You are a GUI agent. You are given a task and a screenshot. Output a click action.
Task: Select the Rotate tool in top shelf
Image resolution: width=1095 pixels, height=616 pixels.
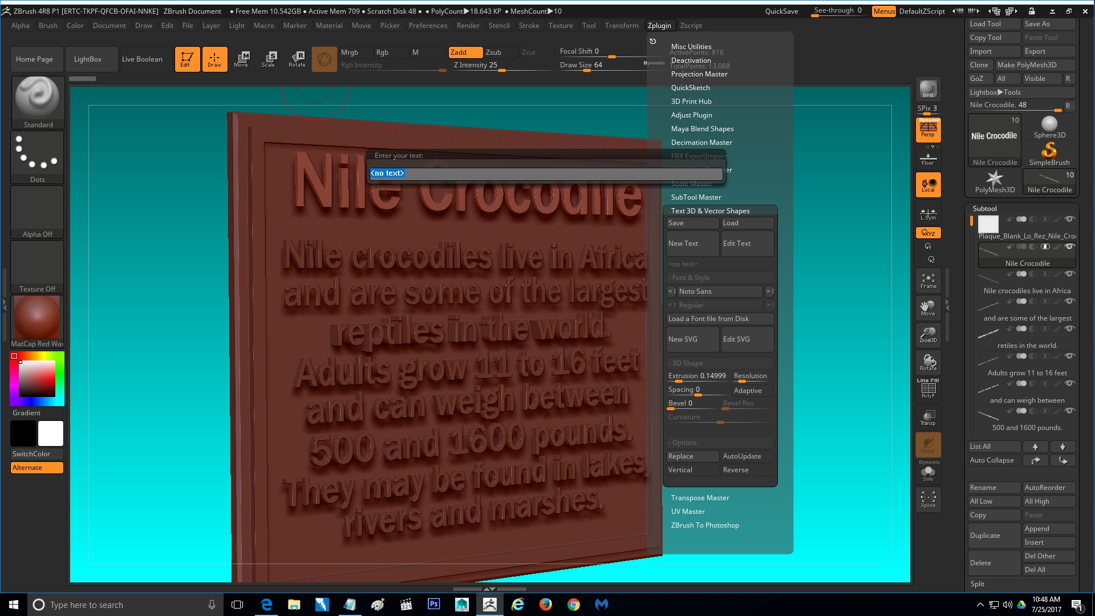[297, 59]
